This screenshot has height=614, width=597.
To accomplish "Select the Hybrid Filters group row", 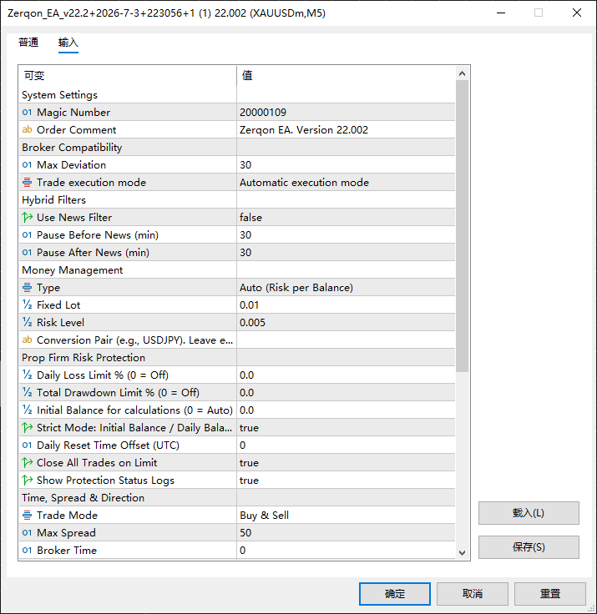I will tap(237, 199).
